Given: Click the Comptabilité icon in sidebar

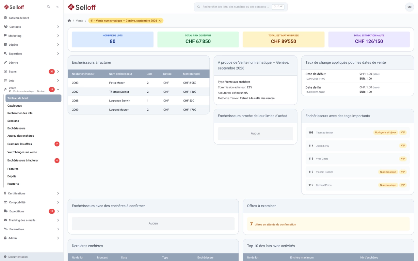Looking at the screenshot, I should pos(6,202).
